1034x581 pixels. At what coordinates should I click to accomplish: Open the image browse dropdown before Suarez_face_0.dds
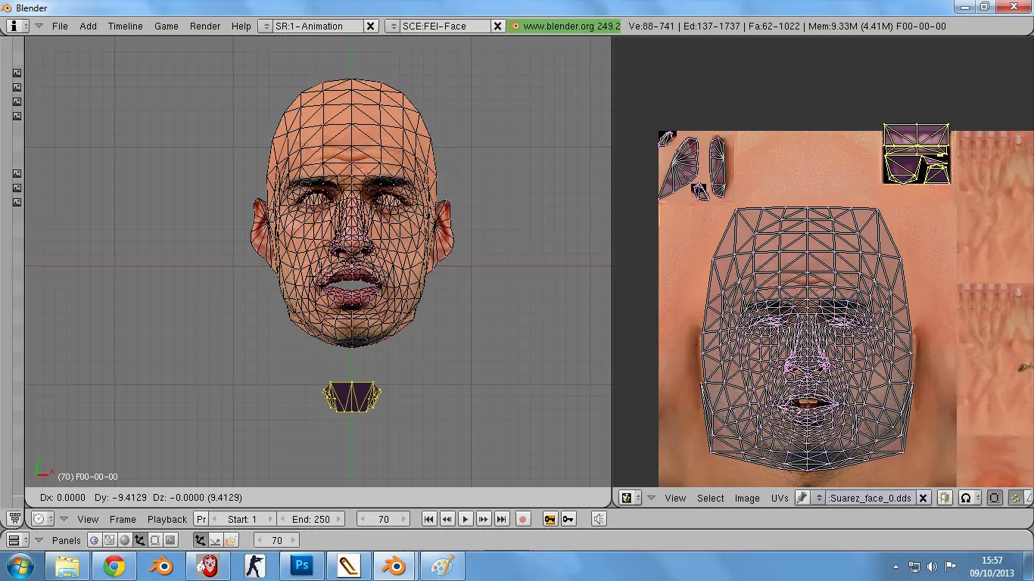click(x=819, y=498)
